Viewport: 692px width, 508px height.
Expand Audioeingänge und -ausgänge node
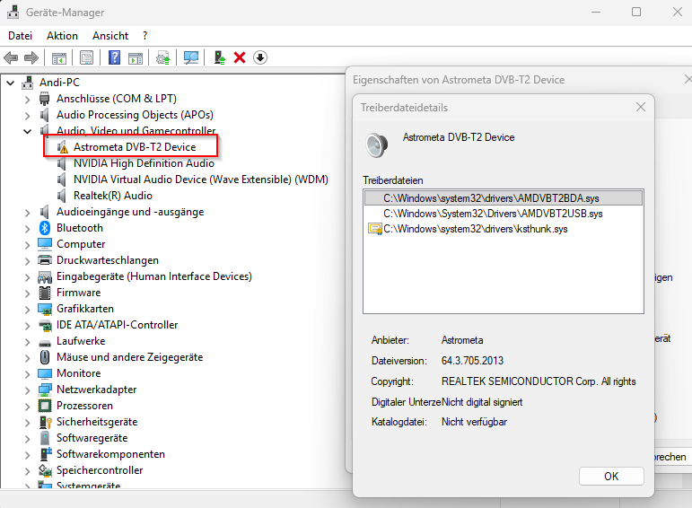[x=27, y=213]
